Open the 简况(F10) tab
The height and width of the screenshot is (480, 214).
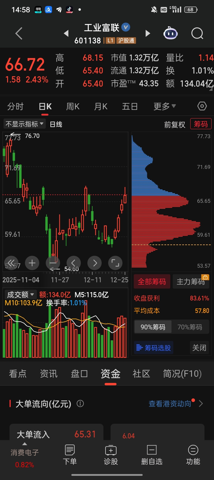pyautogui.click(x=182, y=373)
